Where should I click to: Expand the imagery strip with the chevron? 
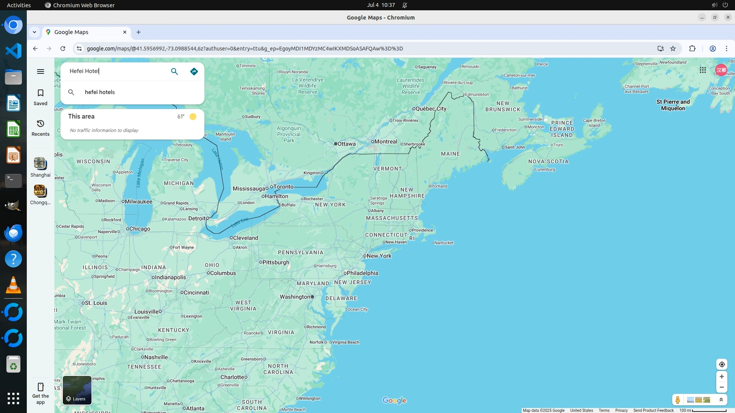point(721,400)
